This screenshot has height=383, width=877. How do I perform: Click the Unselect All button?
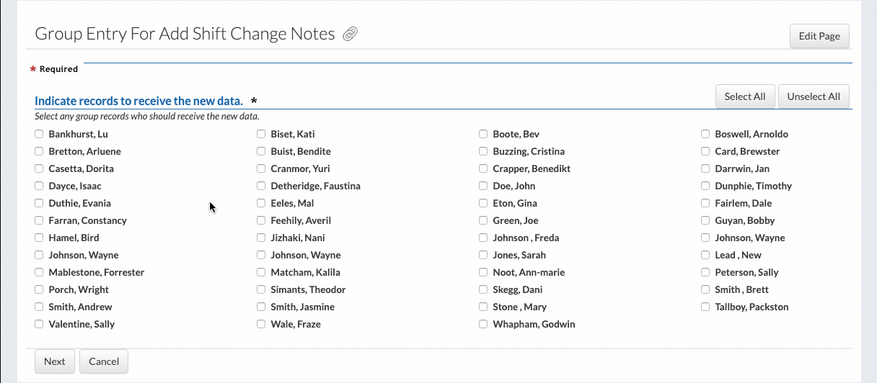click(813, 96)
